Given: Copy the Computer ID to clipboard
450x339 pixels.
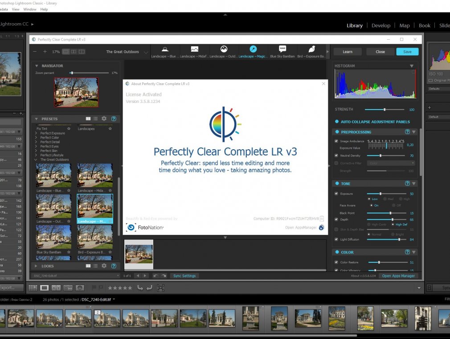Looking at the screenshot, I should point(322,218).
